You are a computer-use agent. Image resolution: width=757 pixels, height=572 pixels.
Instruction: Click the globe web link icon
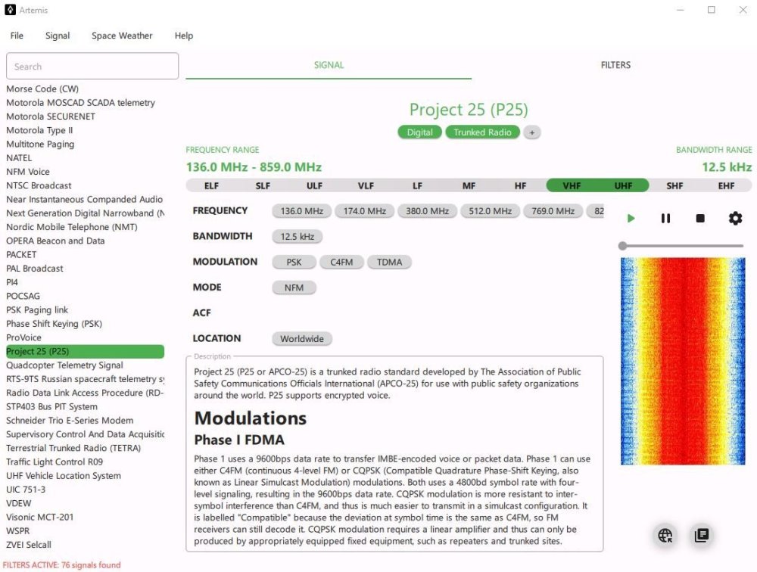pyautogui.click(x=665, y=536)
